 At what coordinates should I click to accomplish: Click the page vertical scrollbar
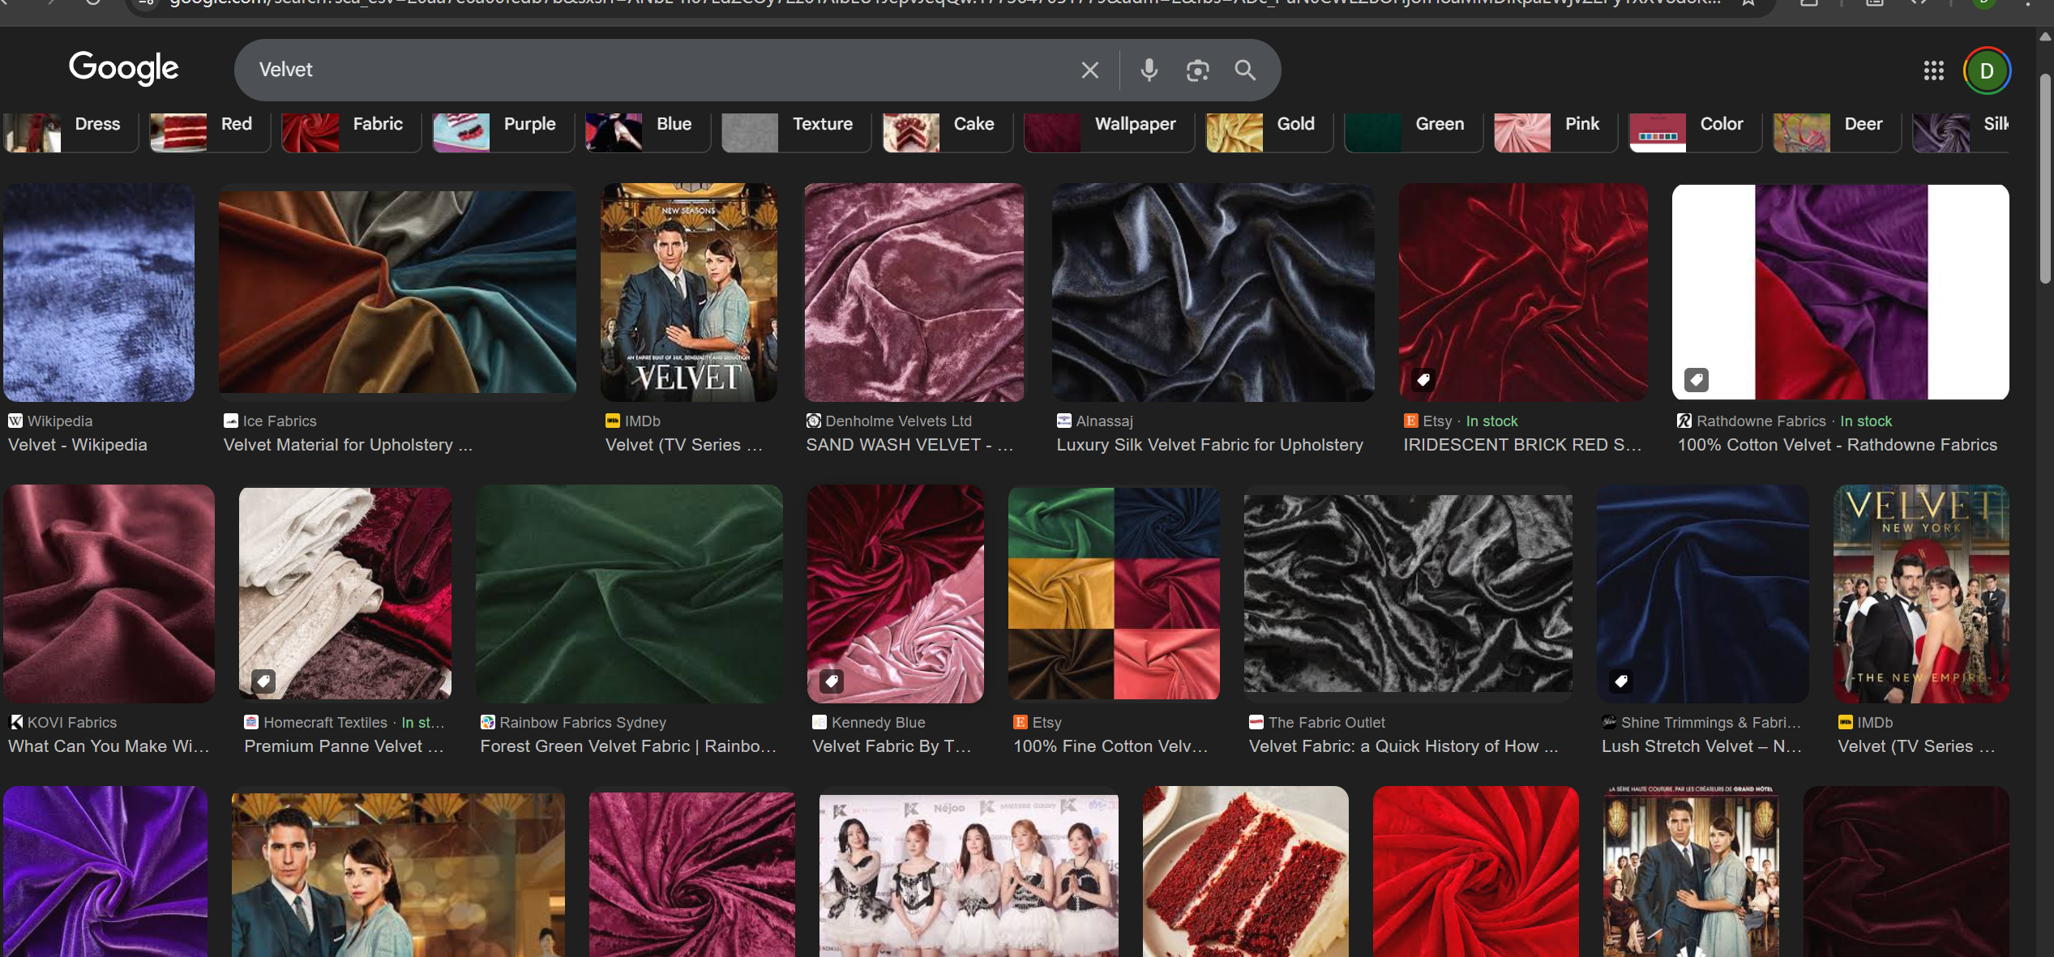pos(2045,178)
